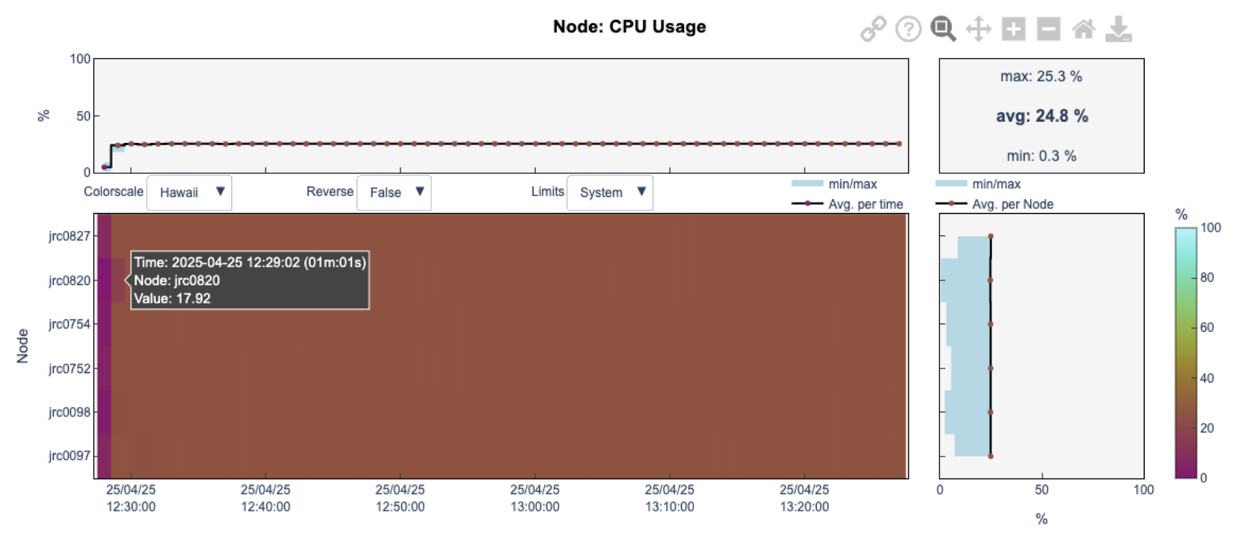Click the link icon in chart toolbar

pos(873,29)
